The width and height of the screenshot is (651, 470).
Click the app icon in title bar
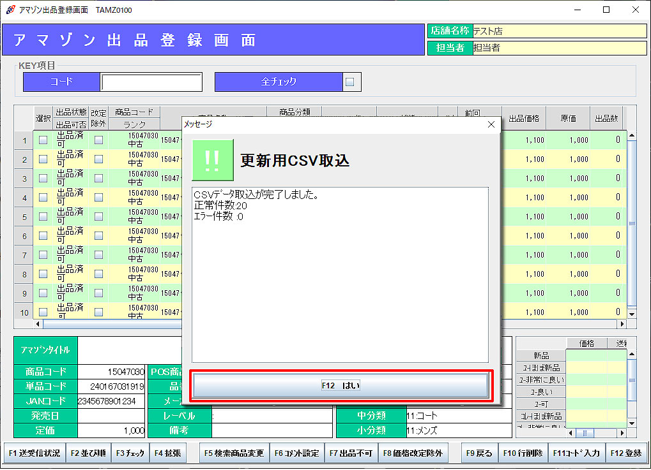(10, 10)
